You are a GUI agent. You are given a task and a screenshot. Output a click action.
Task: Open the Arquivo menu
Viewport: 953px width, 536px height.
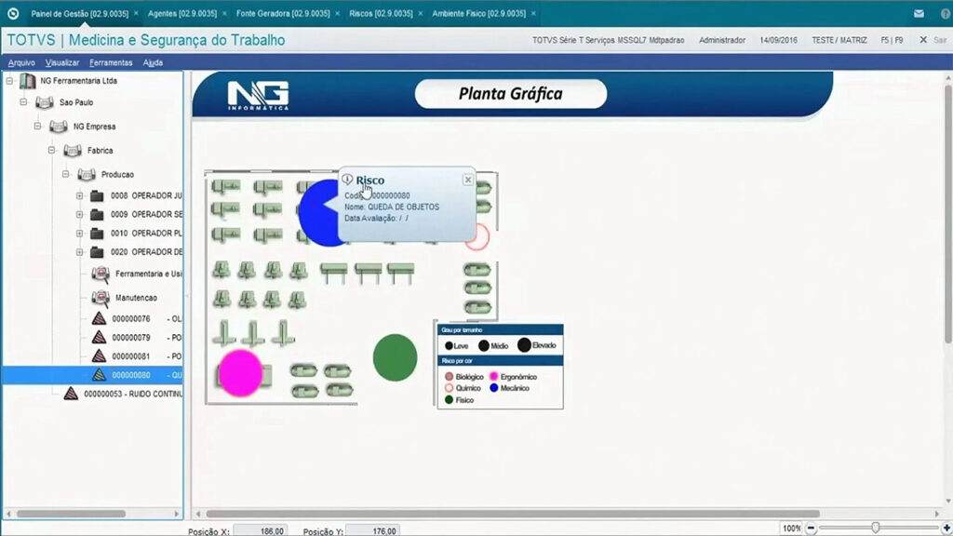click(21, 62)
